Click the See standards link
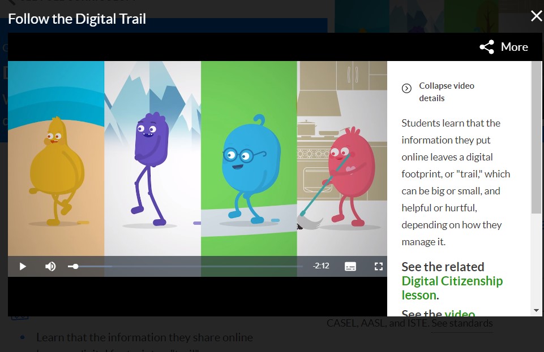544x352 pixels. [x=462, y=323]
